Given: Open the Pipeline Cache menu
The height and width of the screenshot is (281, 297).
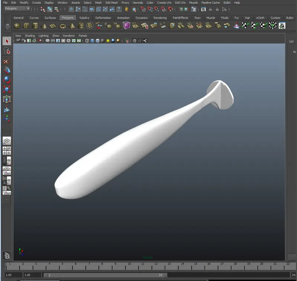Looking at the screenshot, I should click(210, 3).
